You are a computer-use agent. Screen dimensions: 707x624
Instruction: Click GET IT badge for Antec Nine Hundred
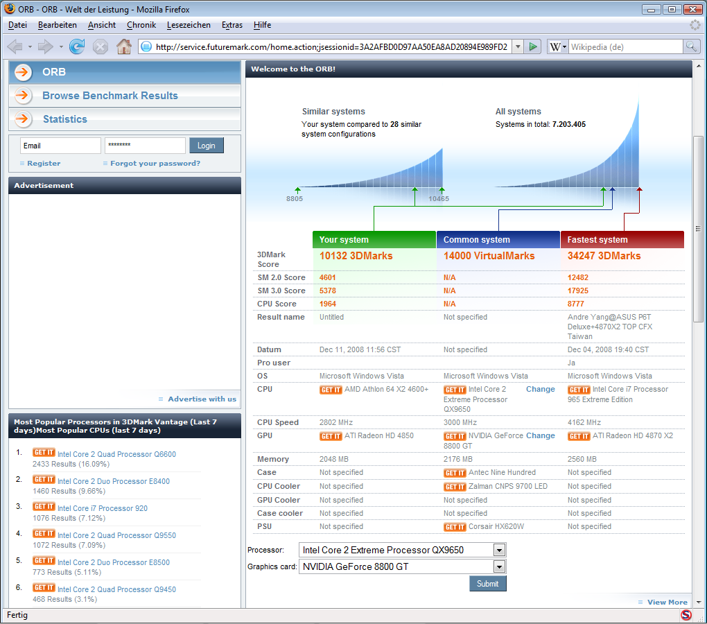(x=455, y=473)
